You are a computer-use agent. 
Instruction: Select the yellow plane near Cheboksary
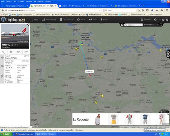(x=160, y=50)
